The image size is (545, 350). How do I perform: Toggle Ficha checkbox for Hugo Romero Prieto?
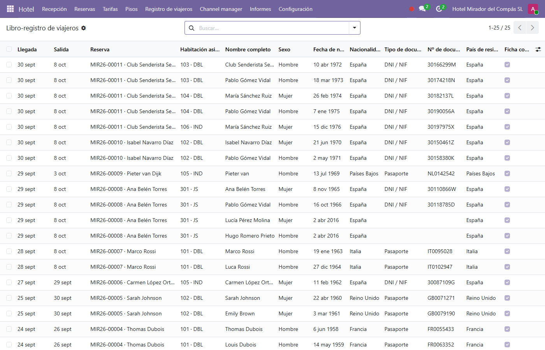pyautogui.click(x=507, y=236)
